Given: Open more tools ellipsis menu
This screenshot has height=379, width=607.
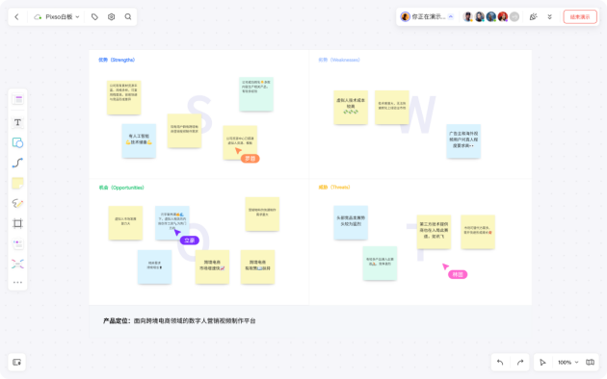Looking at the screenshot, I should click(x=17, y=283).
